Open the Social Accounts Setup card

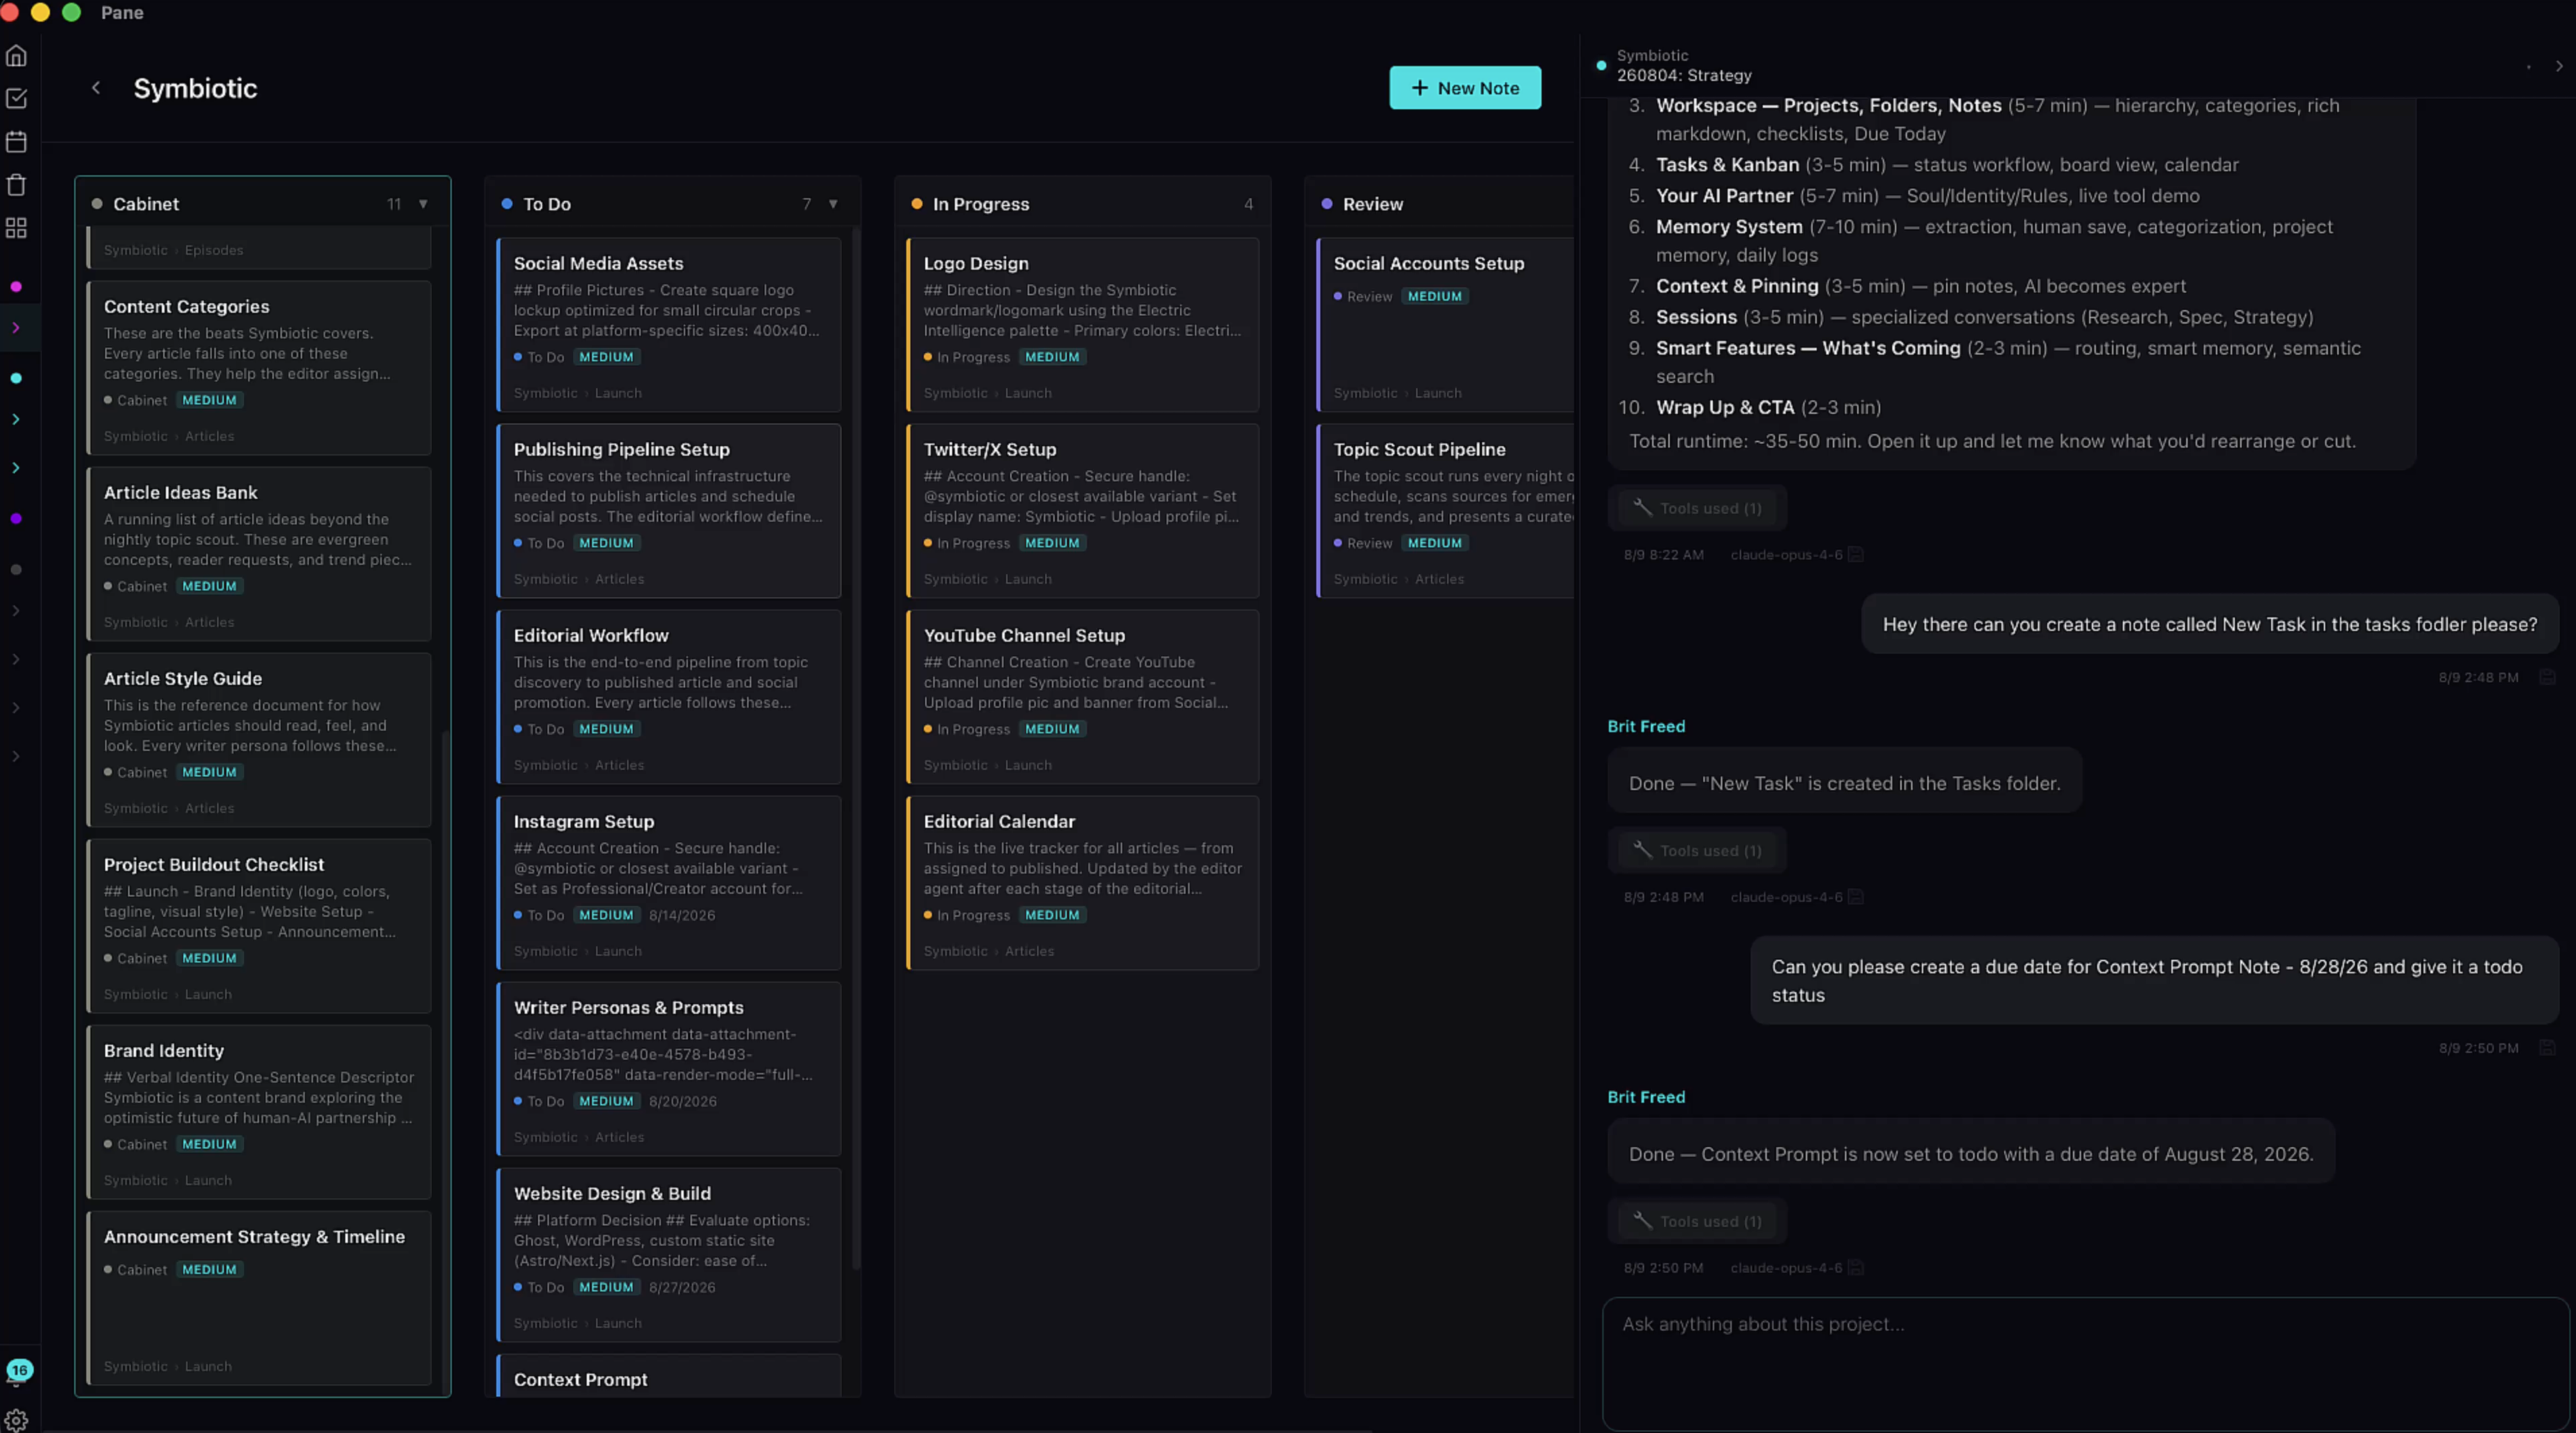point(1446,325)
